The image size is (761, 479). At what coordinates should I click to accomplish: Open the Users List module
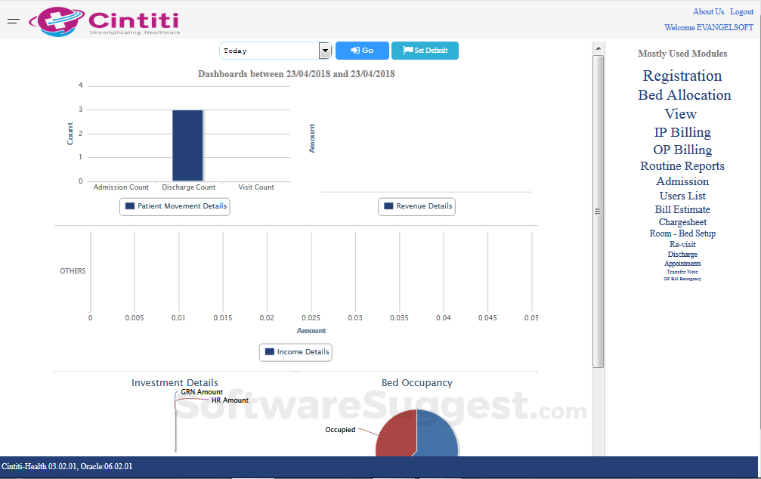(682, 196)
